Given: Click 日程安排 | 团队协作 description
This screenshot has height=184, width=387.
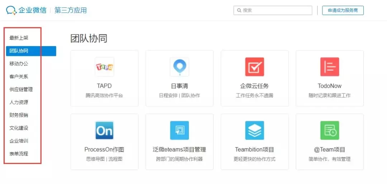Looking at the screenshot, I should [180, 96].
